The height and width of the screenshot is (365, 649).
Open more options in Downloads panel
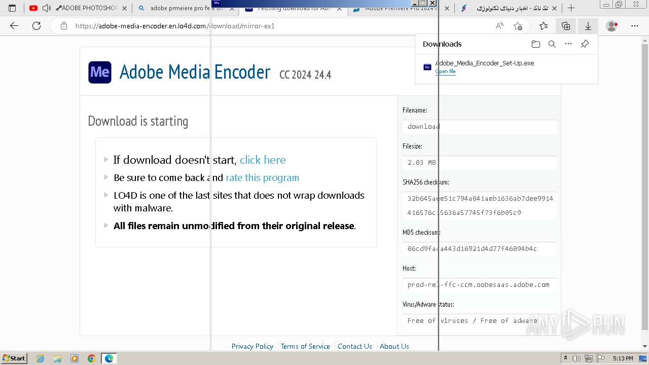tap(568, 44)
